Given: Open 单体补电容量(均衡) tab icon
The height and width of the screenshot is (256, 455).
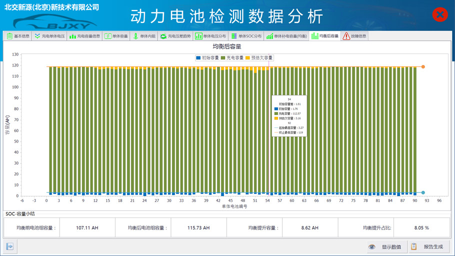Looking at the screenshot, I should (269, 36).
